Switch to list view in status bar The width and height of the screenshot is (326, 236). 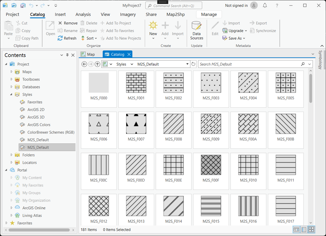[304, 230]
